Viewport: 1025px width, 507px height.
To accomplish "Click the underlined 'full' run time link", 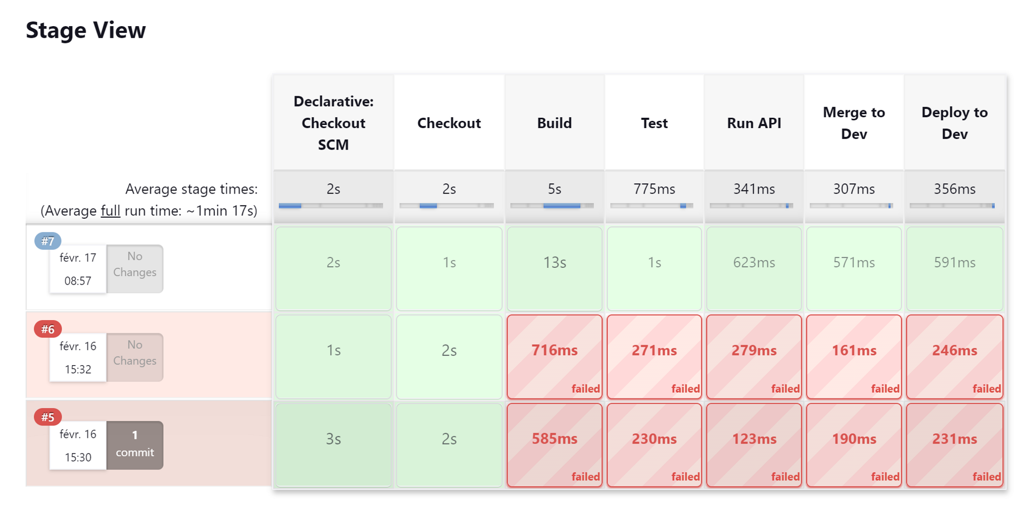I will (x=110, y=211).
